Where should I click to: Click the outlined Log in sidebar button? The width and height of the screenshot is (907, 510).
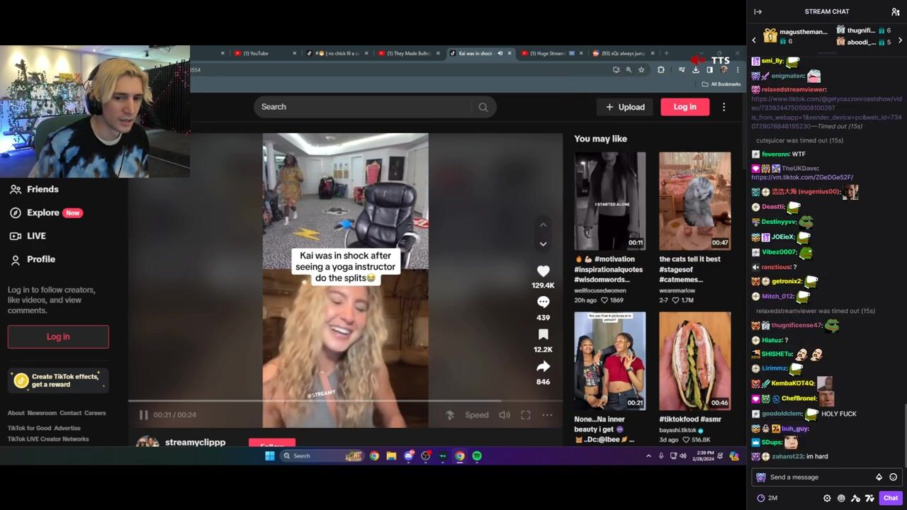[58, 336]
